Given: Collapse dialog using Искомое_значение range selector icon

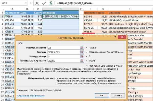Looking at the screenshot, I should pyautogui.click(x=82, y=48).
